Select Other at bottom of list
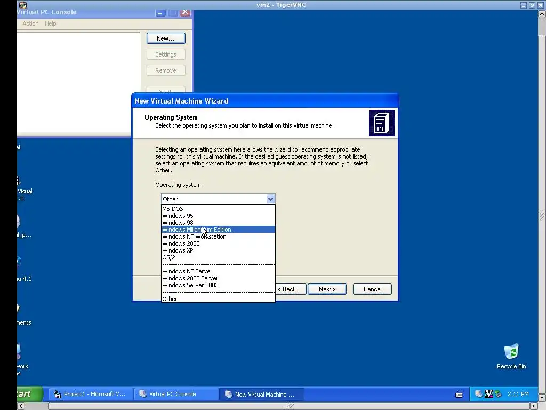The image size is (546, 410). [218, 299]
